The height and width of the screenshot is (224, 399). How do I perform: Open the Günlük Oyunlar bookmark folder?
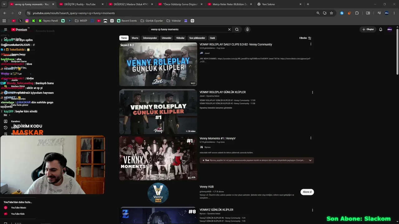[x=152, y=21]
